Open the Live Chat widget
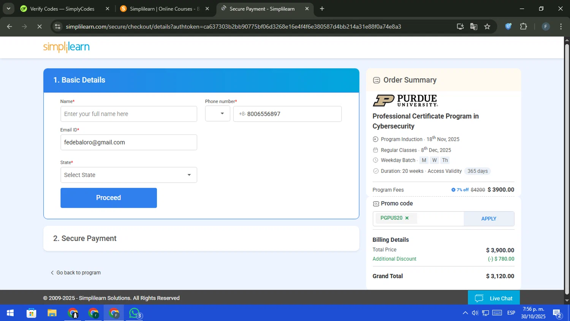This screenshot has height=321, width=570. click(494, 298)
